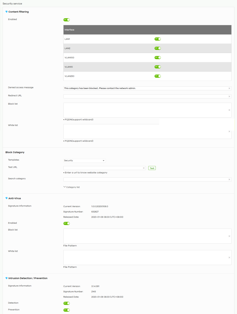Clear the Content filtering Black list box
The width and height of the screenshot is (237, 314).
(229, 110)
